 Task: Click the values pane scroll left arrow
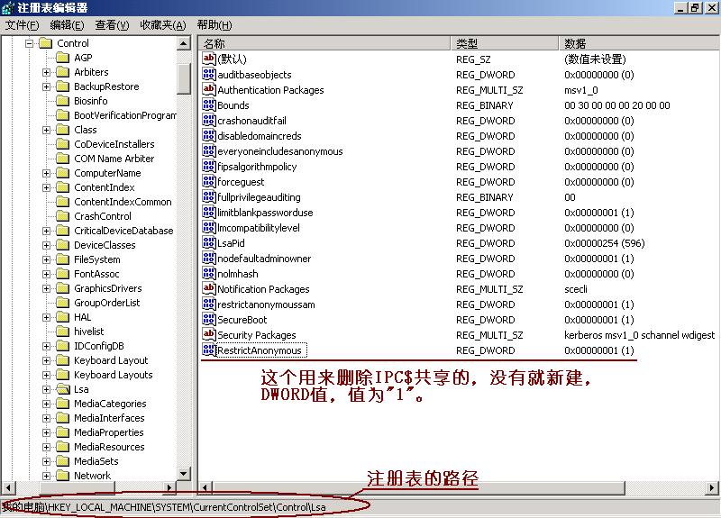[x=205, y=487]
